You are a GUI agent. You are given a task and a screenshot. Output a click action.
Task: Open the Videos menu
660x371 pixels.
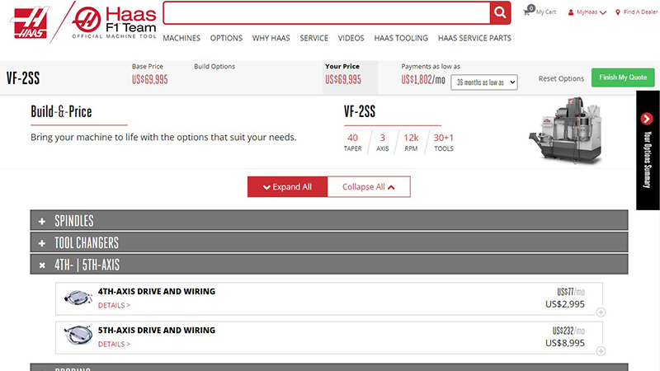pyautogui.click(x=351, y=38)
